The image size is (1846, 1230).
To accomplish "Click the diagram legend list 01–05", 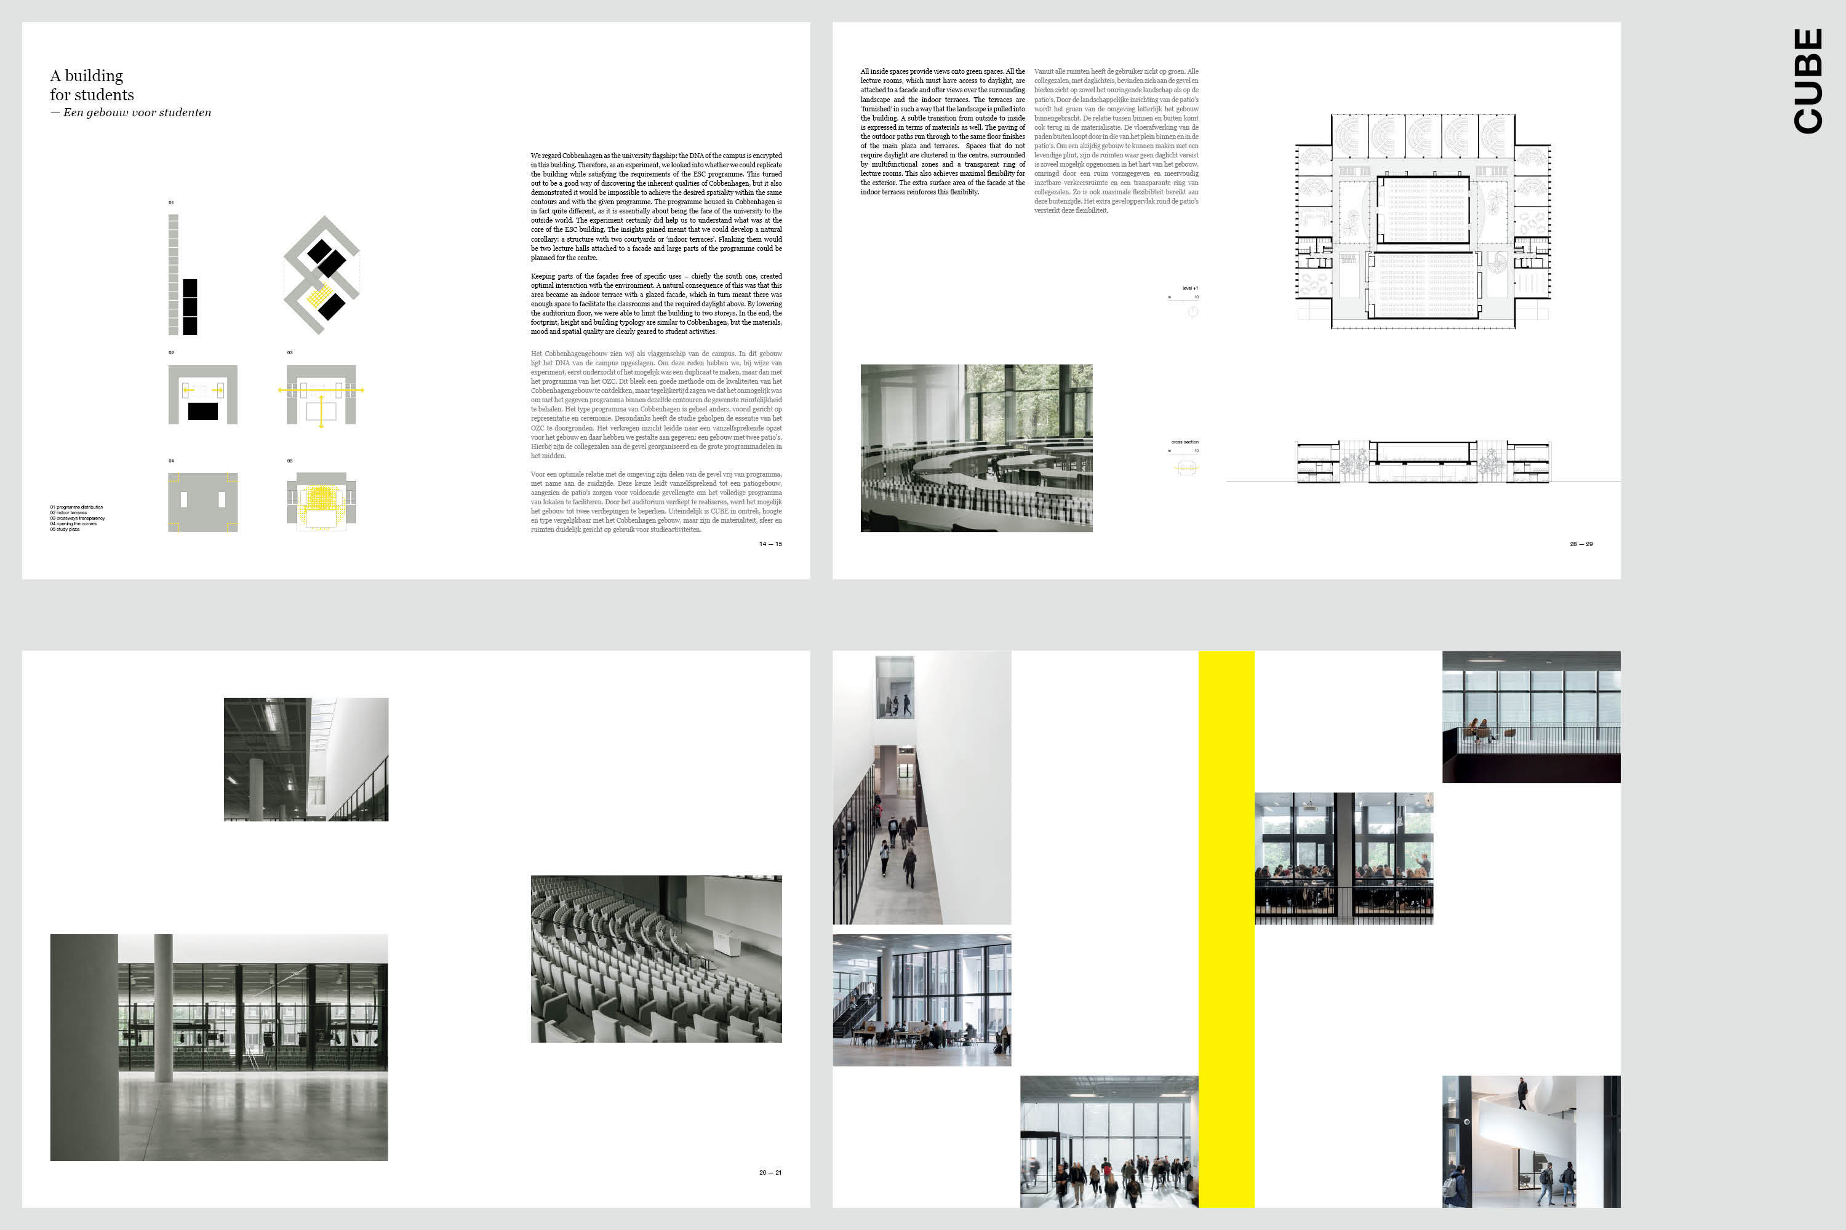I will (x=77, y=518).
